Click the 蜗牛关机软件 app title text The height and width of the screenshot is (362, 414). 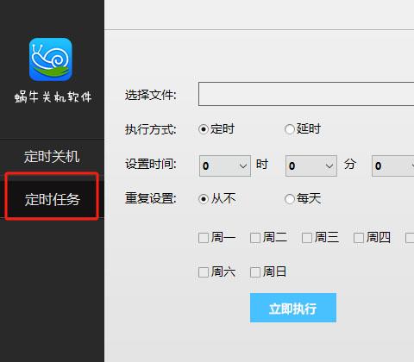coord(53,97)
